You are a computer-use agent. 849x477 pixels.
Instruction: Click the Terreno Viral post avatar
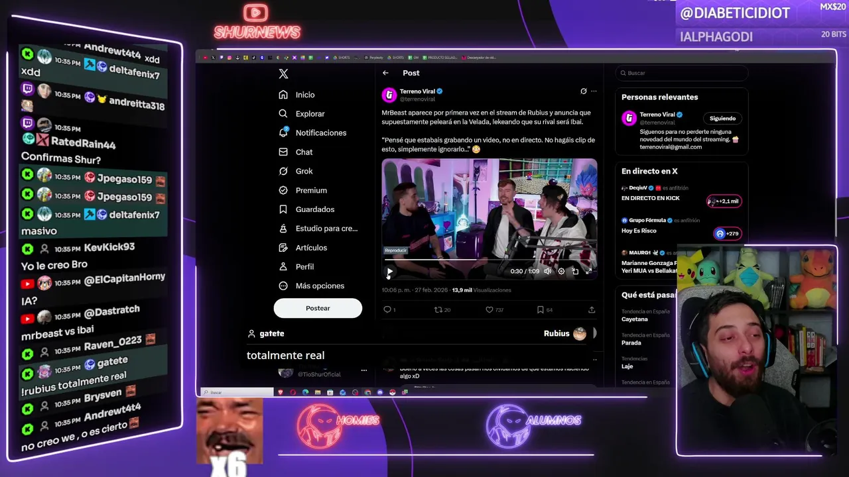point(389,95)
